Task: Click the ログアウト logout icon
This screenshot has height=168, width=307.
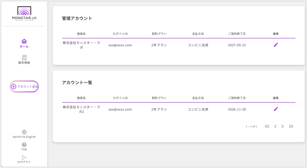Action: tap(24, 157)
